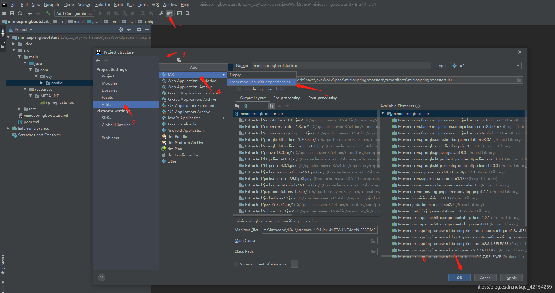Expand the config package node
Viewport: 555px width, 293px height.
point(42,83)
